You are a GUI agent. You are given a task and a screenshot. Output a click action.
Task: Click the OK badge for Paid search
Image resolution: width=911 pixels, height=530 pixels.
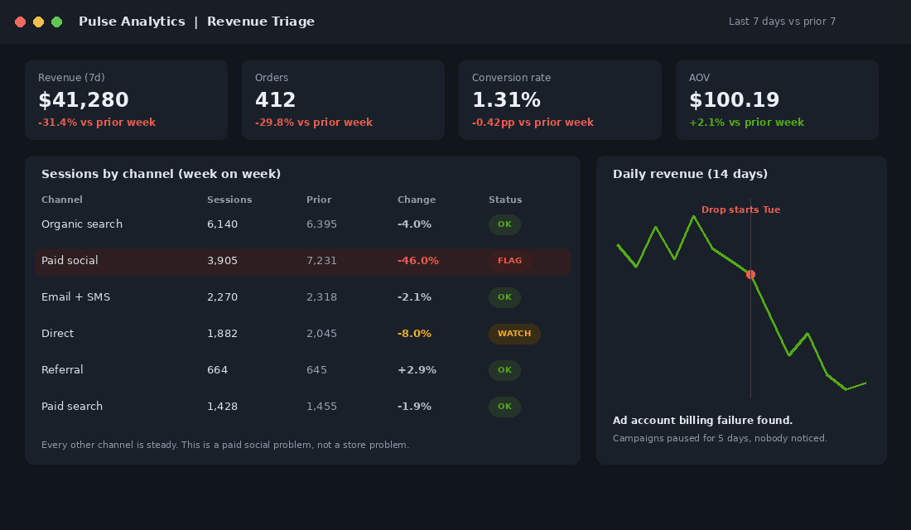pos(504,407)
